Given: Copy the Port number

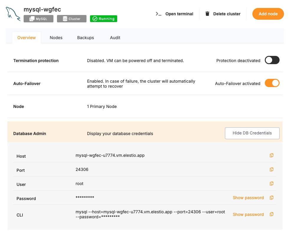Looking at the screenshot, I should pyautogui.click(x=272, y=169).
